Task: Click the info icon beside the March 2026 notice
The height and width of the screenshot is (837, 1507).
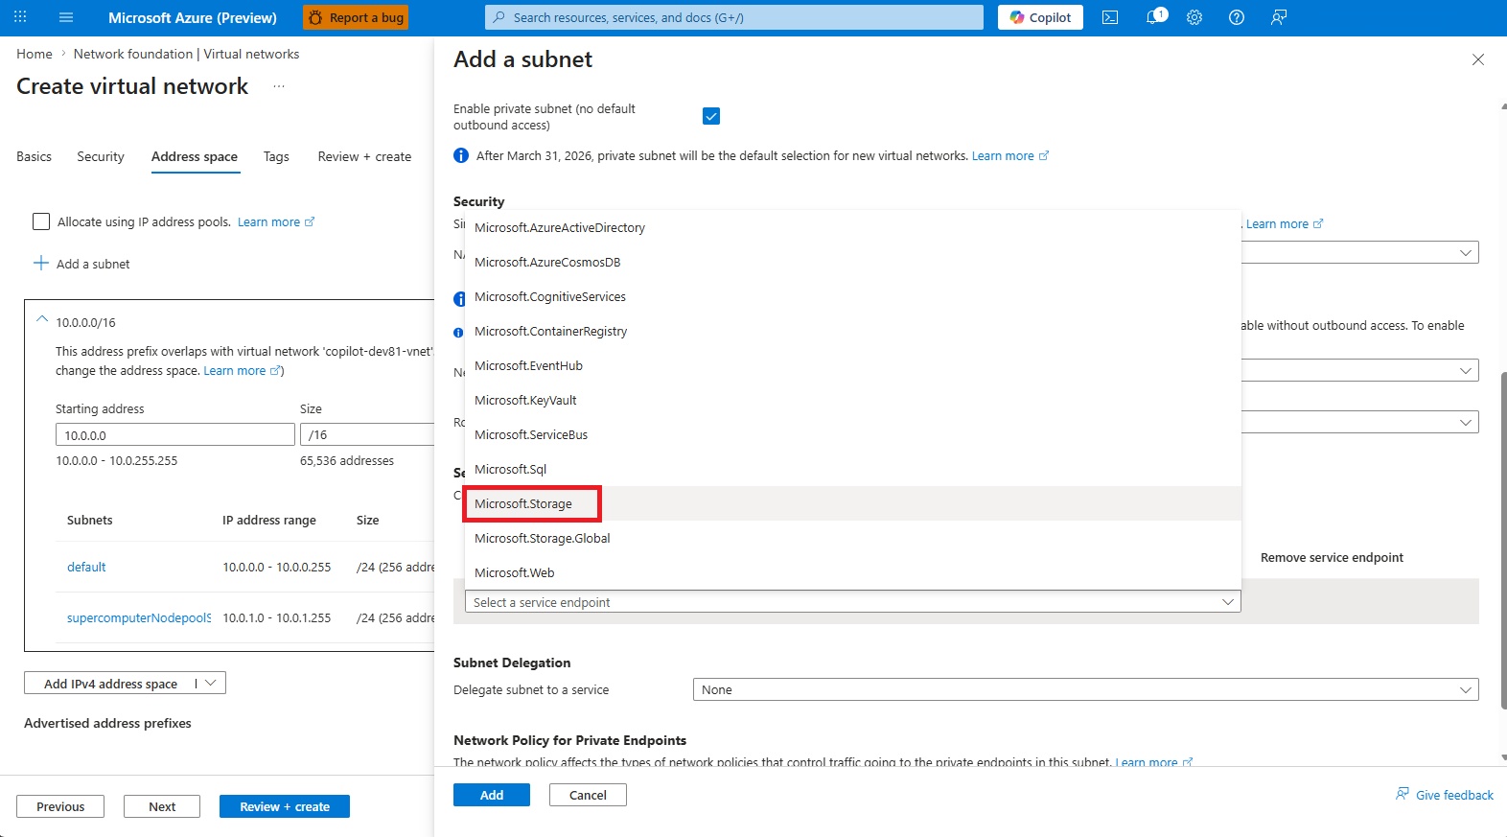Action: click(461, 155)
